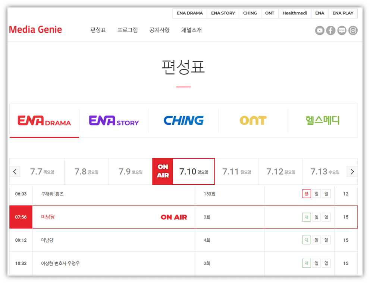Click the ON AIR label in 미남당 row
The width and height of the screenshot is (370, 283).
point(174,217)
